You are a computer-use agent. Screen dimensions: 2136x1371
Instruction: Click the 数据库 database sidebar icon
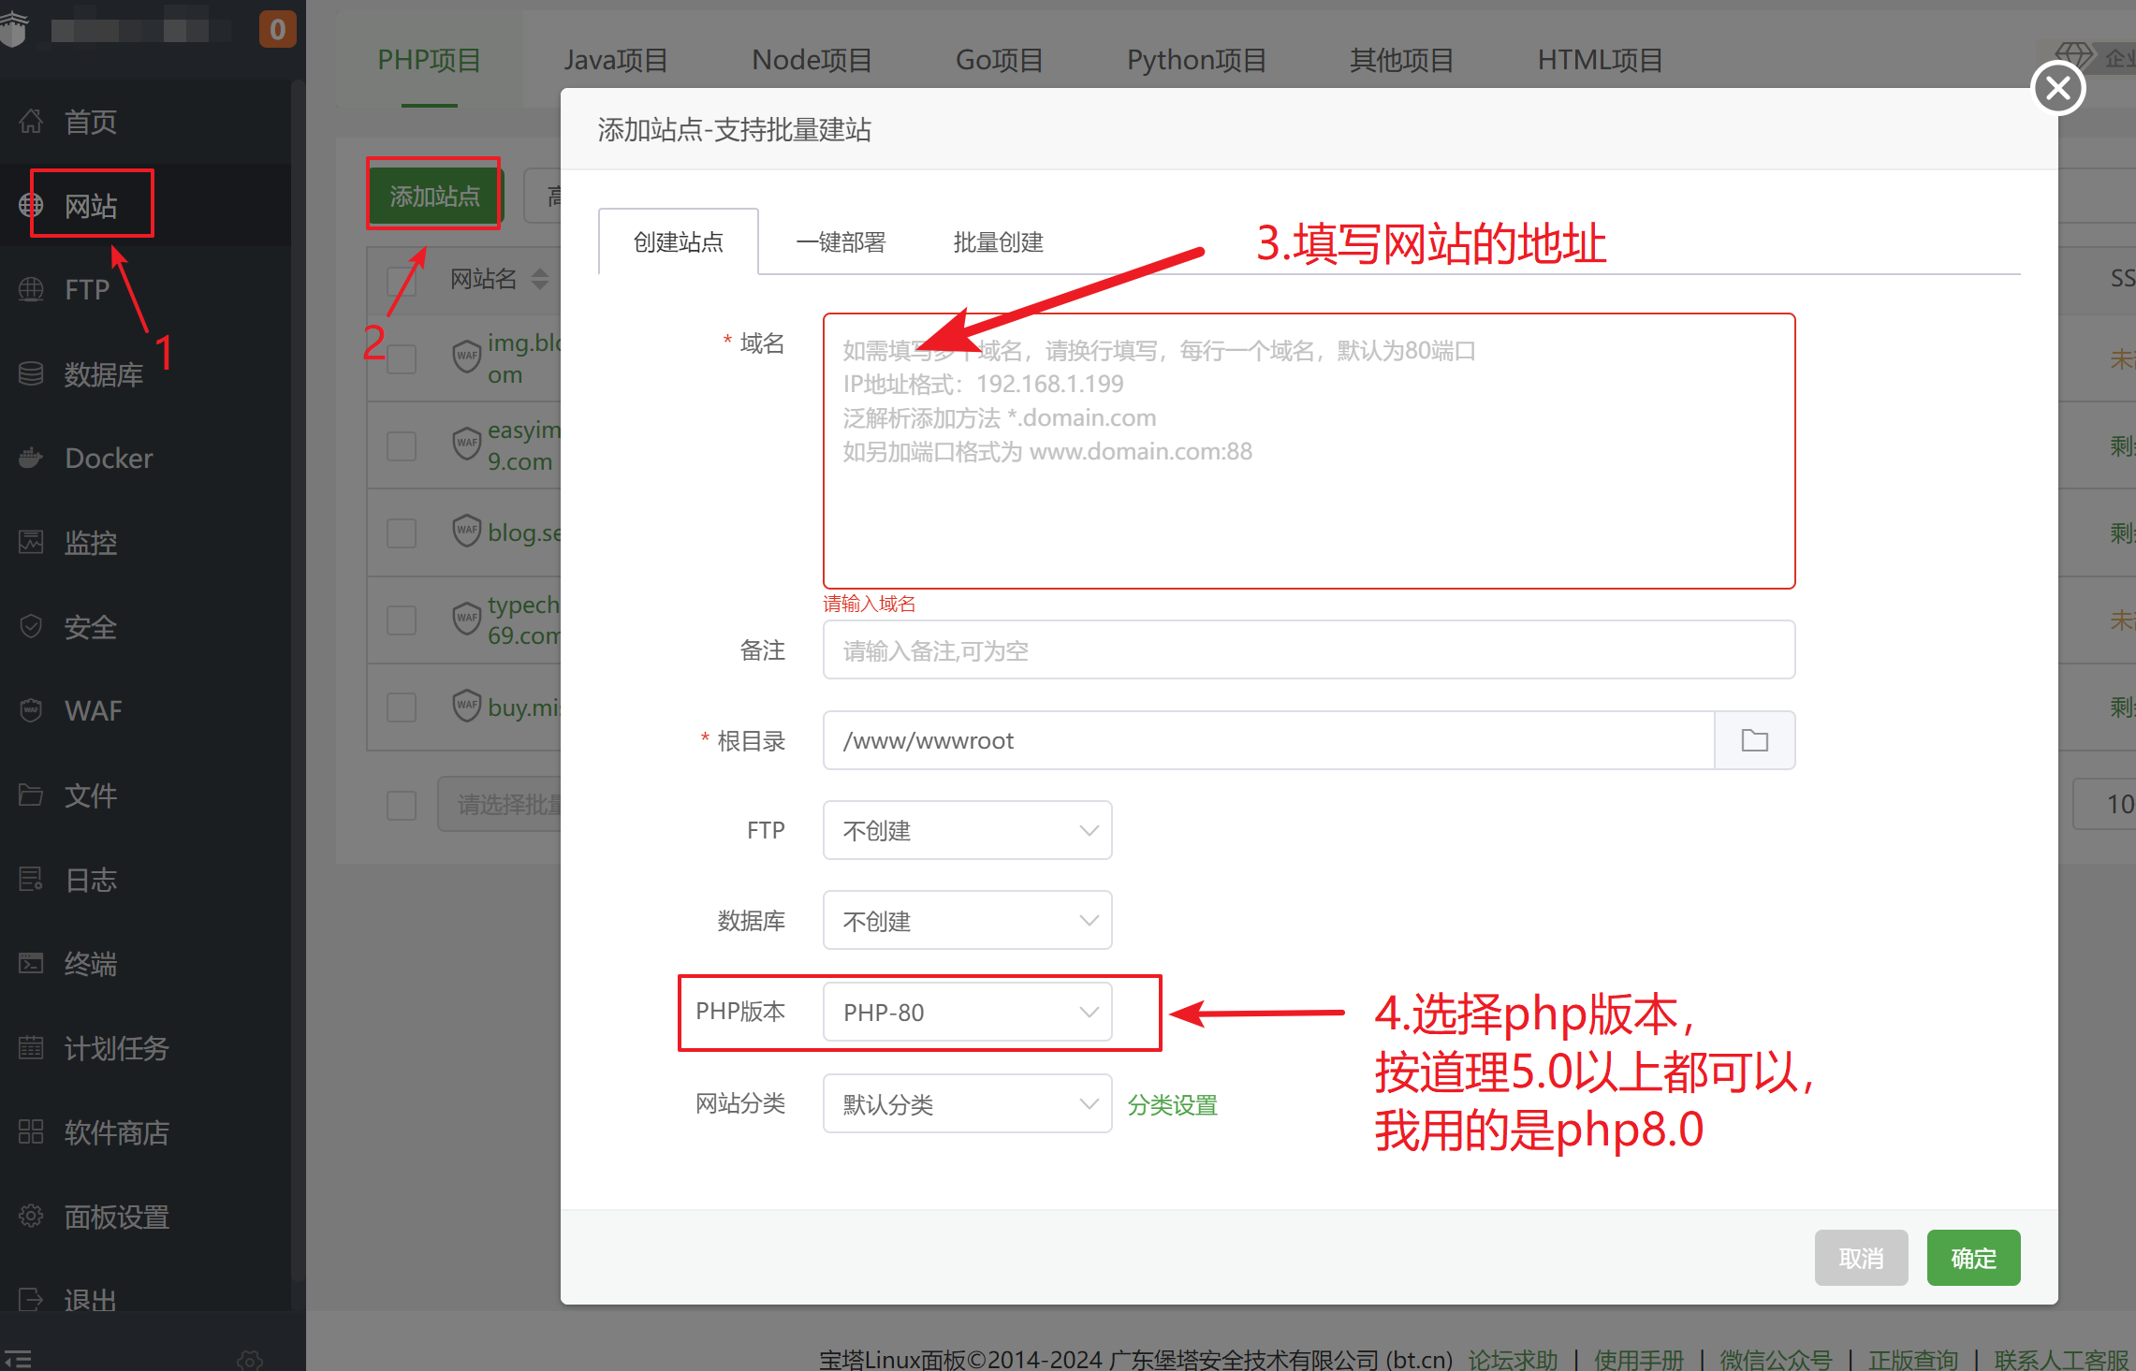click(31, 373)
